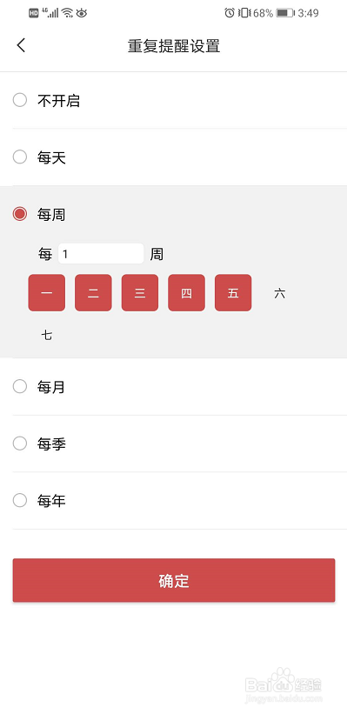Deselect Tuesday 二 weekday button
Screen dimensions: 347x714
coord(93,293)
